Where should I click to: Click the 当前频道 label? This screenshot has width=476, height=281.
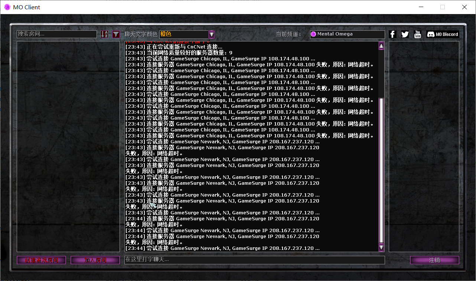[288, 34]
